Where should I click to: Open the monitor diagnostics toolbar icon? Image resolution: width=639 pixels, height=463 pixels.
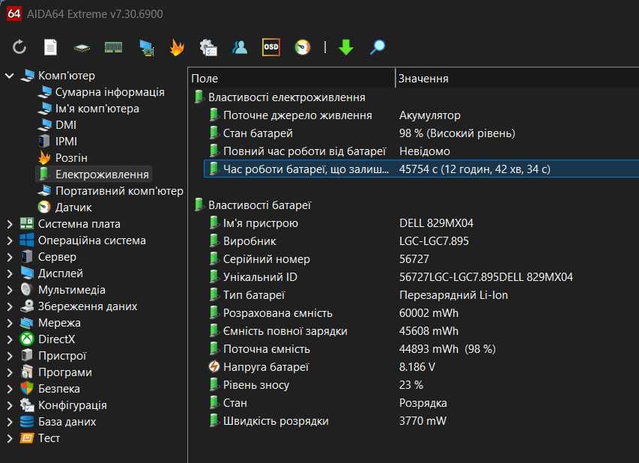click(147, 48)
